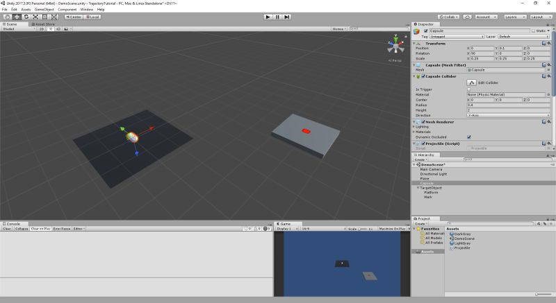This screenshot has width=556, height=303.
Task: Toggle scene lighting icon in Scene toolbar
Action: point(51,29)
